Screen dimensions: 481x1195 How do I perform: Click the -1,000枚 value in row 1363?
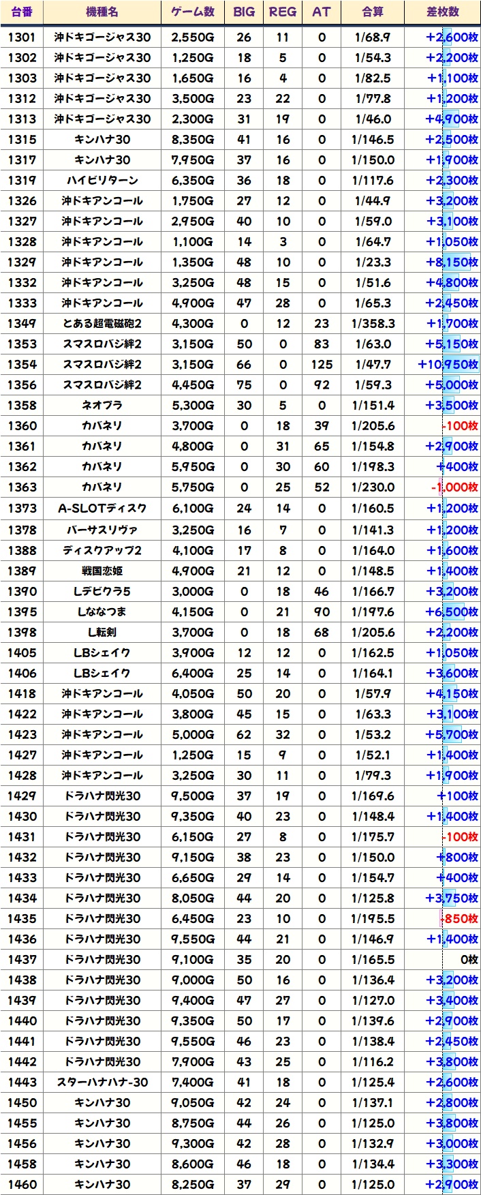(x=454, y=487)
